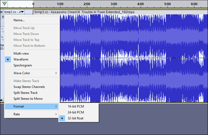Enable Multi-view for the track

pyautogui.click(x=21, y=54)
